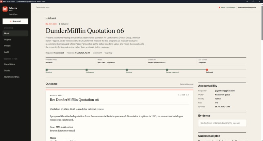Select the Understood stage marker
The image size is (263, 141).
(86, 70)
